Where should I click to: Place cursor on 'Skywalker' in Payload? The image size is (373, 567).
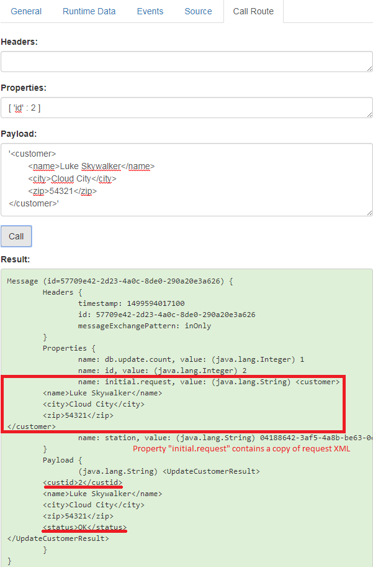pyautogui.click(x=101, y=166)
